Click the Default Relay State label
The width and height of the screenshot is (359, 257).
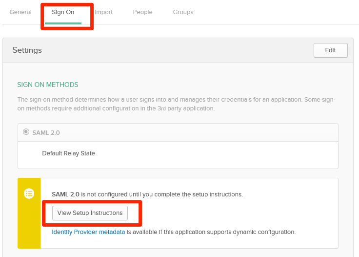tap(68, 153)
